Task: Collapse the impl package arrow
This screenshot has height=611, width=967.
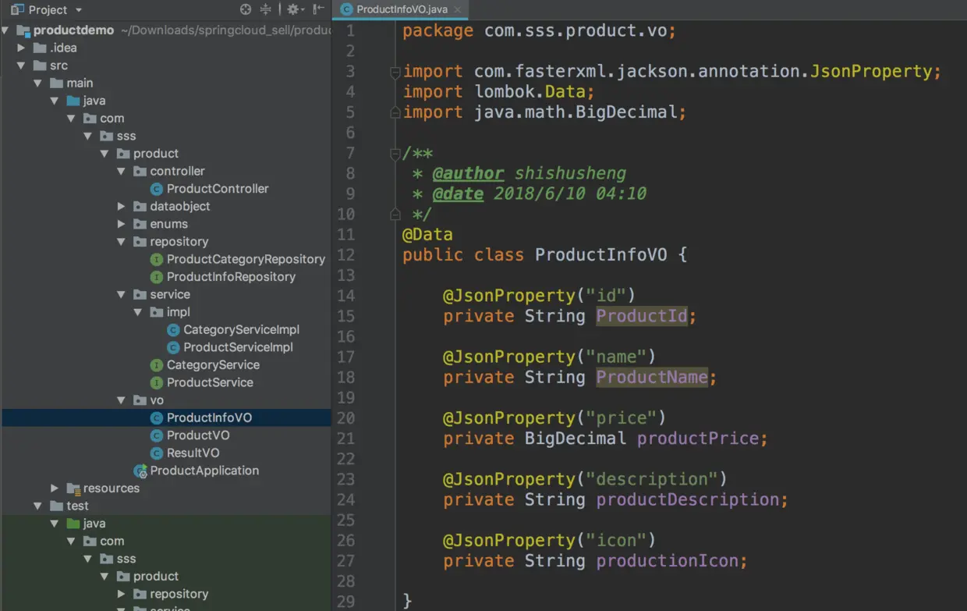Action: pyautogui.click(x=137, y=312)
